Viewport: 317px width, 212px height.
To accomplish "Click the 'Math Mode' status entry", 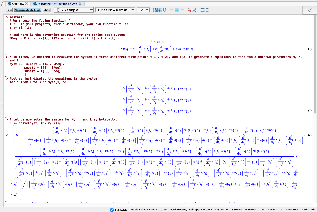I will tap(308, 210).
